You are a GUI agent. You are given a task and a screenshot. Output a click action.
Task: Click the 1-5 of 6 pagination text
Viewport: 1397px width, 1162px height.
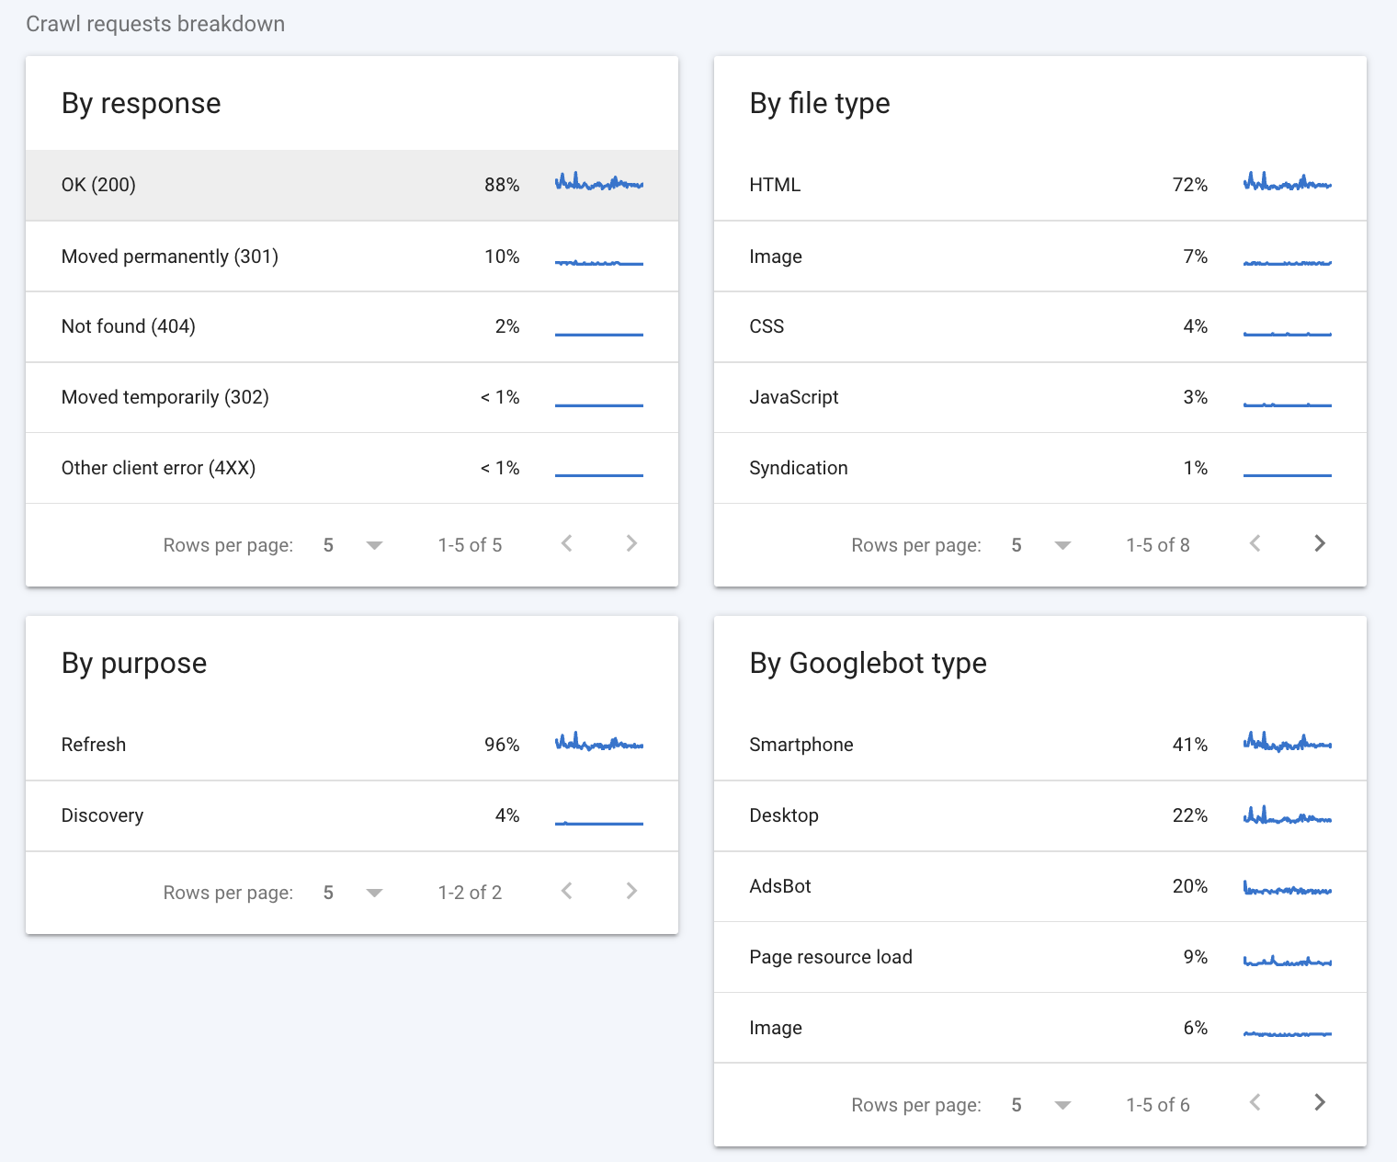[x=1158, y=1105]
